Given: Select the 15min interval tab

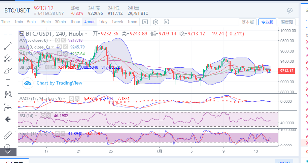Looking at the screenshot, I should point(45,22).
